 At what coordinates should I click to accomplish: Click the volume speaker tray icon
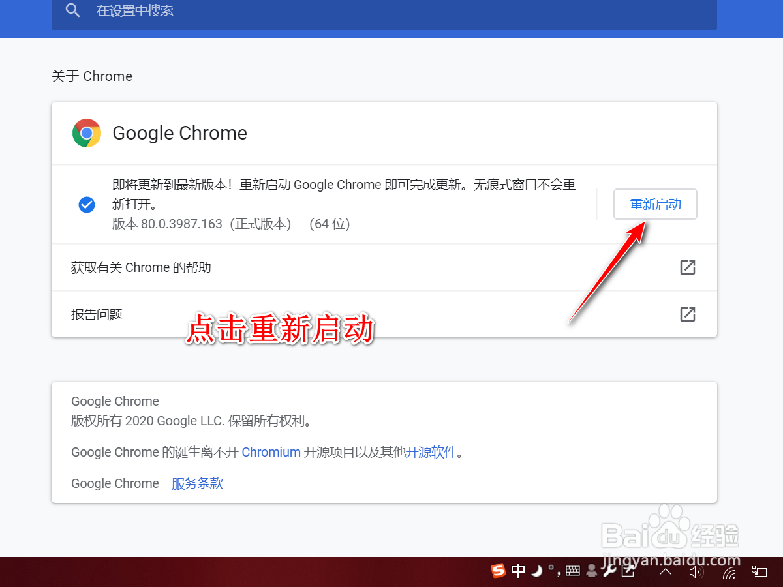(696, 572)
